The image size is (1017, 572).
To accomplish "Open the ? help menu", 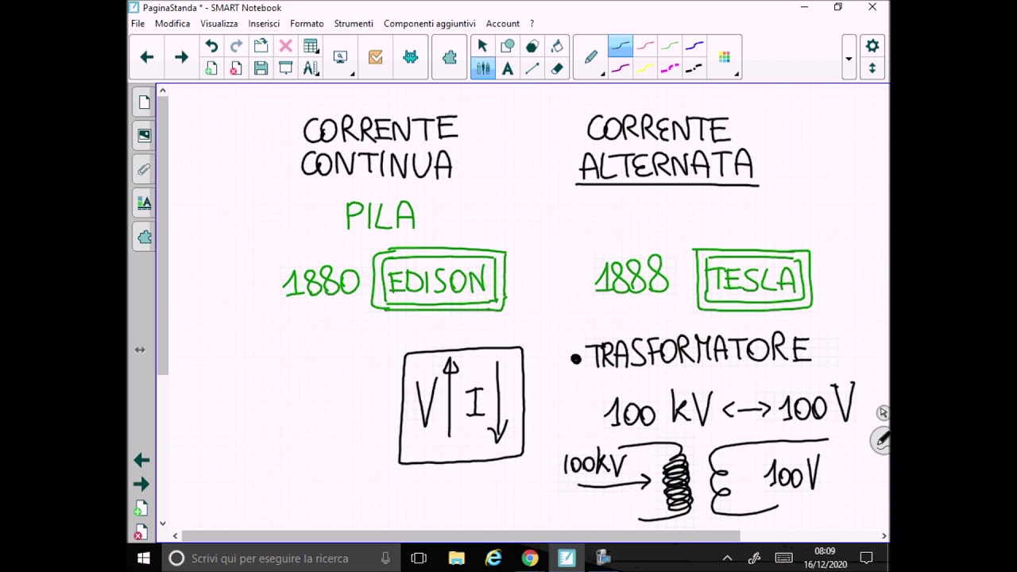I will 532,24.
